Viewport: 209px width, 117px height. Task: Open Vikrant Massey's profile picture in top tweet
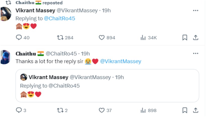pyautogui.click(x=6, y=14)
